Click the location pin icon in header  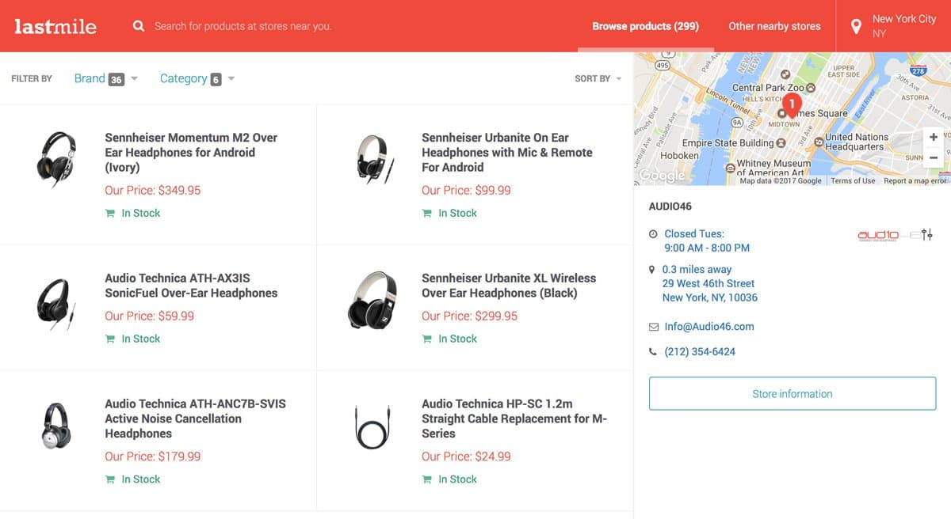coord(856,27)
